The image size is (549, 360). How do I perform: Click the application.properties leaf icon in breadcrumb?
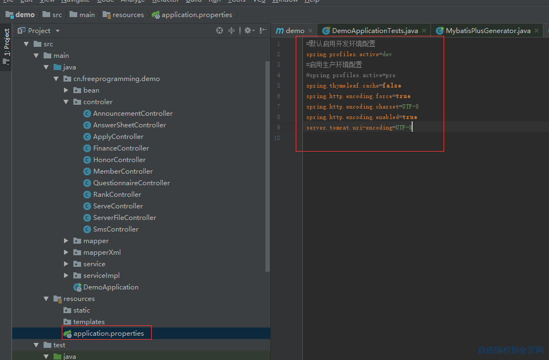coord(156,15)
